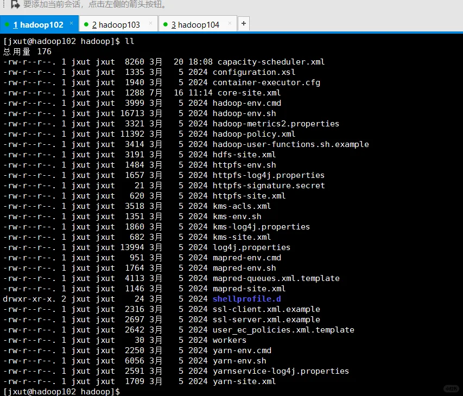The height and width of the screenshot is (396, 463).
Task: Click the green status dot on hadoop104 tab
Action: pyautogui.click(x=166, y=24)
